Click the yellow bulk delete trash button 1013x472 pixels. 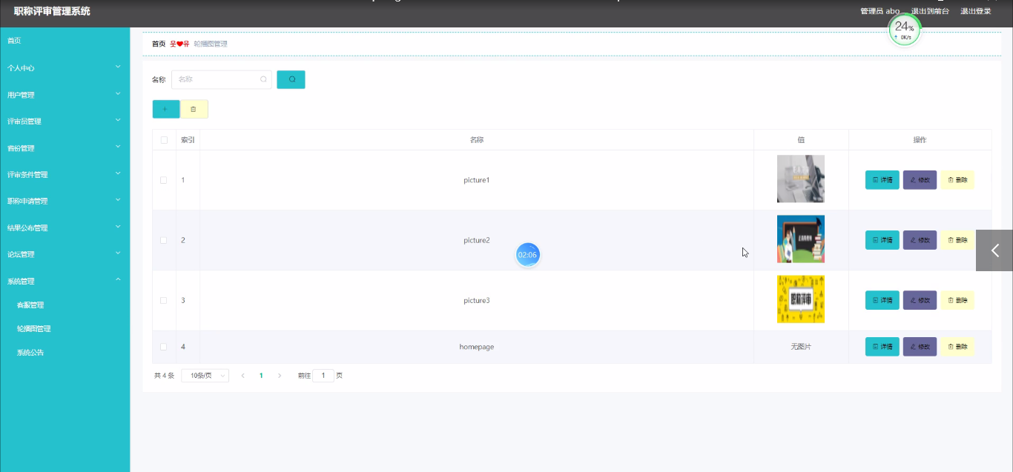coord(194,109)
